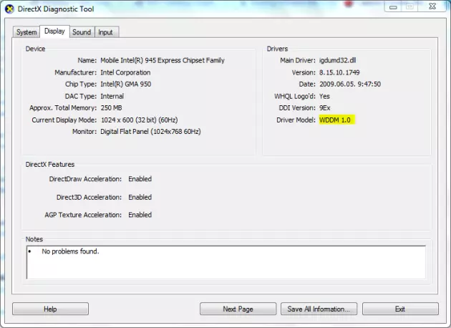Click the AGP Texture Acceleration Enabled value
This screenshot has width=451, height=328.
click(x=140, y=215)
